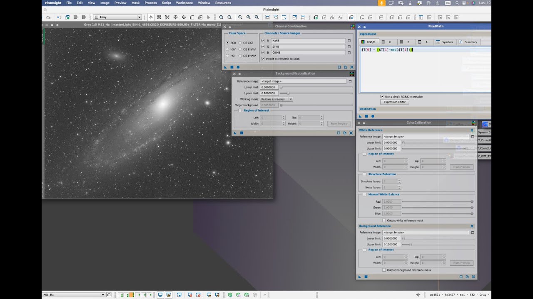This screenshot has width=533, height=299.
Task: Open the Workspace menu
Action: 184,3
